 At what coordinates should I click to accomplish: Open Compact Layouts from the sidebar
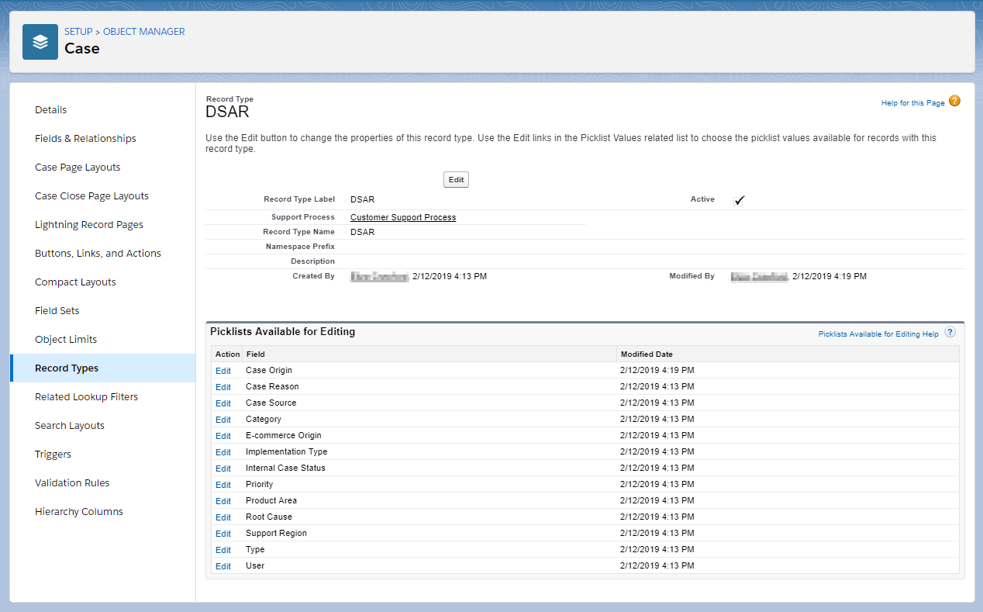click(x=74, y=282)
